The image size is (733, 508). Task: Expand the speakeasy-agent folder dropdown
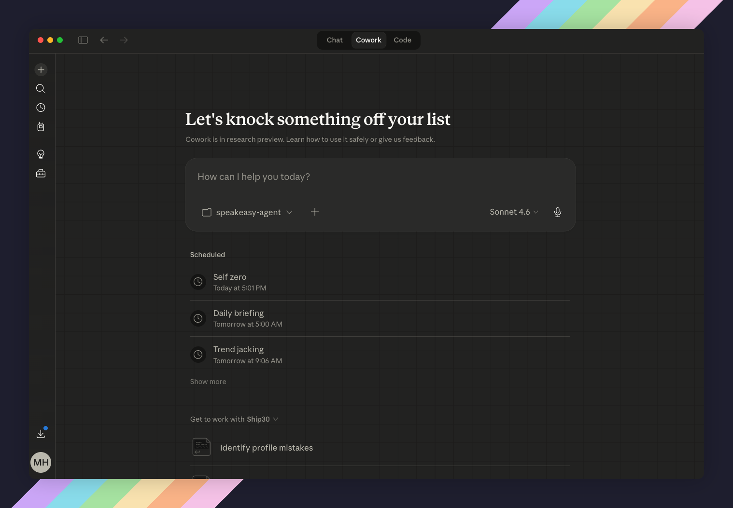click(247, 212)
